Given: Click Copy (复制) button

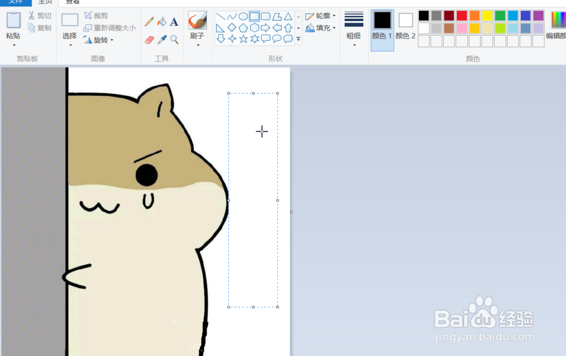Looking at the screenshot, I should (x=40, y=28).
